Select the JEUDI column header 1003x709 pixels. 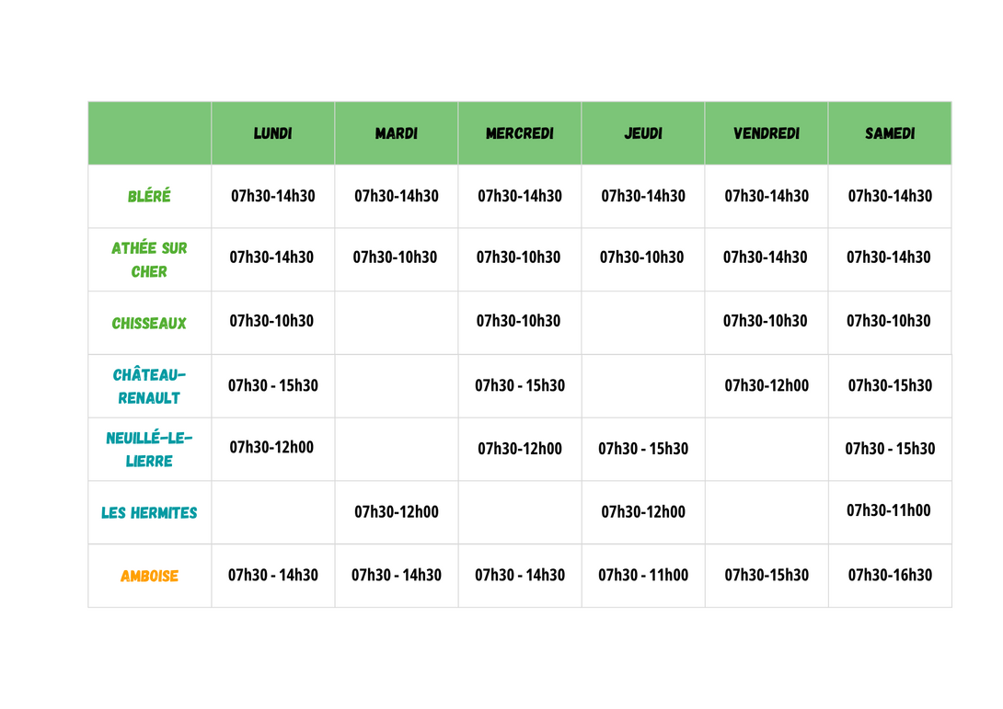coord(643,133)
